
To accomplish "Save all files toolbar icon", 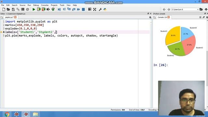I will click(x=18, y=9).
